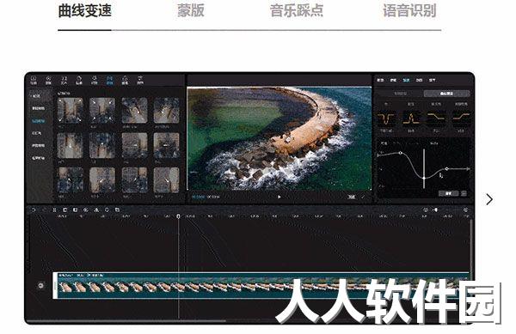Pick second transition thumbnail in top row
The width and height of the screenshot is (516, 334).
[102, 111]
